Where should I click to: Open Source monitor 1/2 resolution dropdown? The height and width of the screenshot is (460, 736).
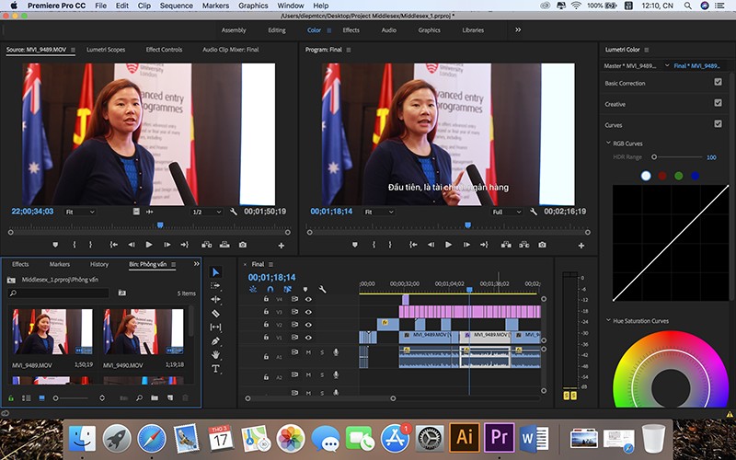click(x=206, y=212)
